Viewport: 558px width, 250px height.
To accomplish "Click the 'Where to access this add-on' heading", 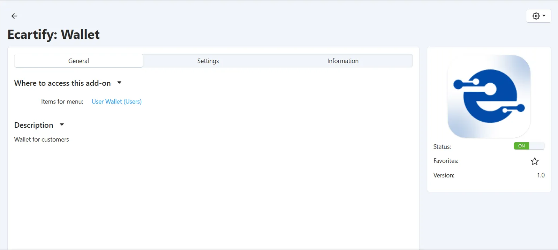I will click(x=62, y=83).
